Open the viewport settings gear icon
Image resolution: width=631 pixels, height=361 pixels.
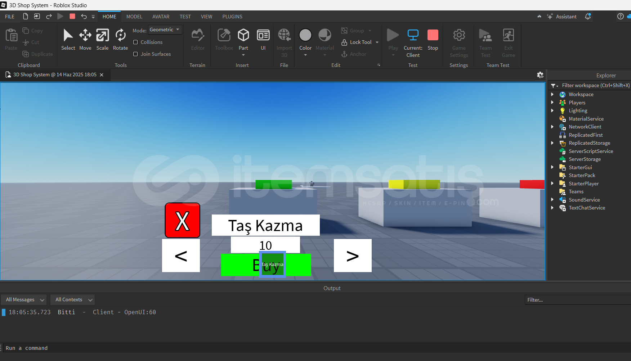click(x=540, y=75)
